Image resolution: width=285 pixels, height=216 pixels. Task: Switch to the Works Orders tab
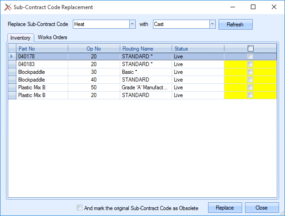pos(52,37)
